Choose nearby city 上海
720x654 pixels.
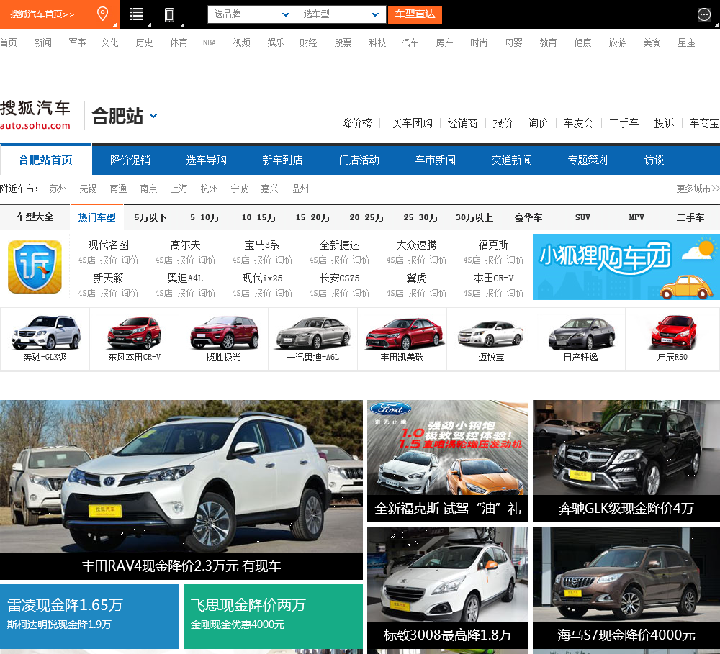179,189
